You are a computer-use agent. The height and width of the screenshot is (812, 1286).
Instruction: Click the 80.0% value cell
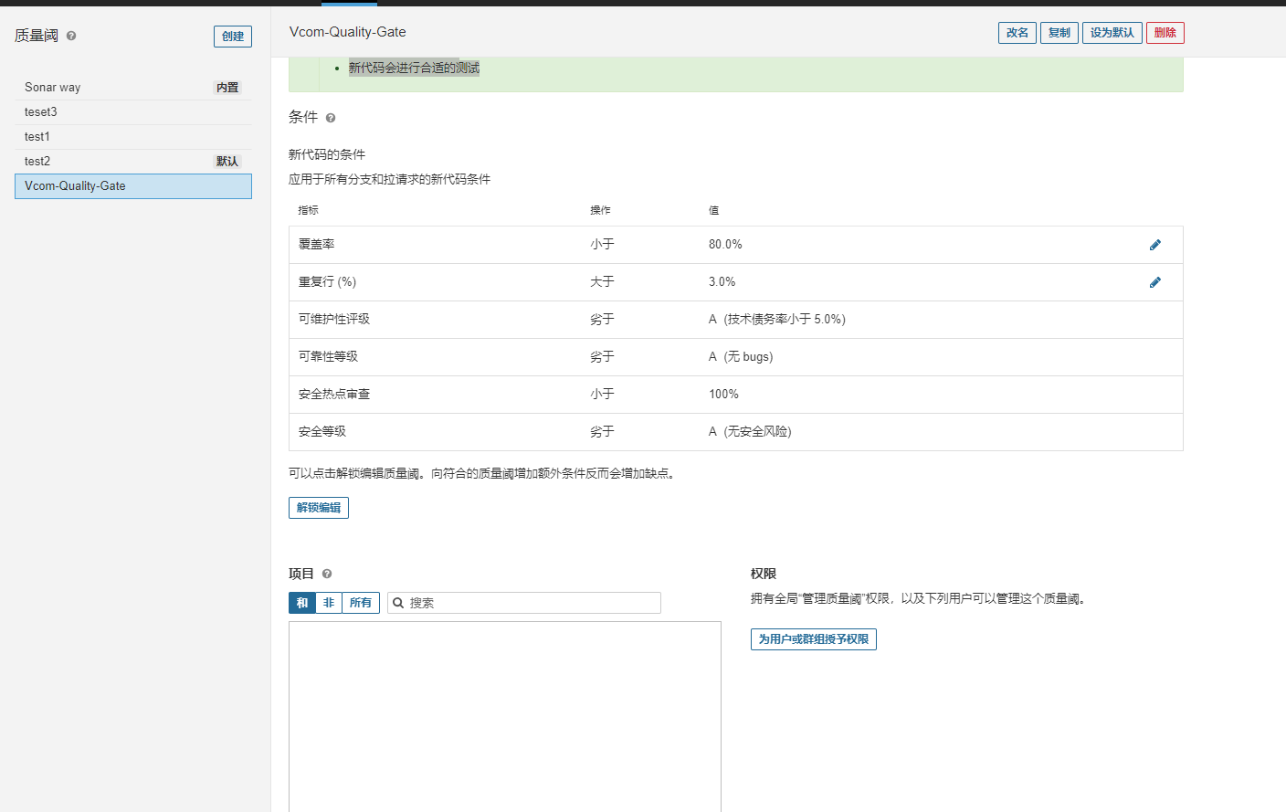coord(725,245)
